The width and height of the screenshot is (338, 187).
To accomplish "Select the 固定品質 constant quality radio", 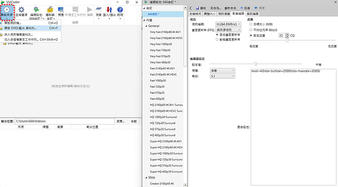I will (251, 36).
